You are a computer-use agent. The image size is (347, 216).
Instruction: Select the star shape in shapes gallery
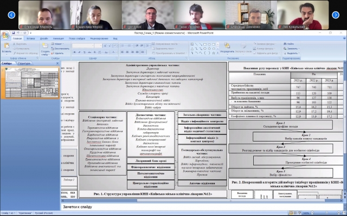214,53
